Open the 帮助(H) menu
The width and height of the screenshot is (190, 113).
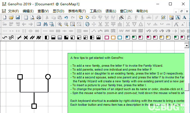coord(142,11)
